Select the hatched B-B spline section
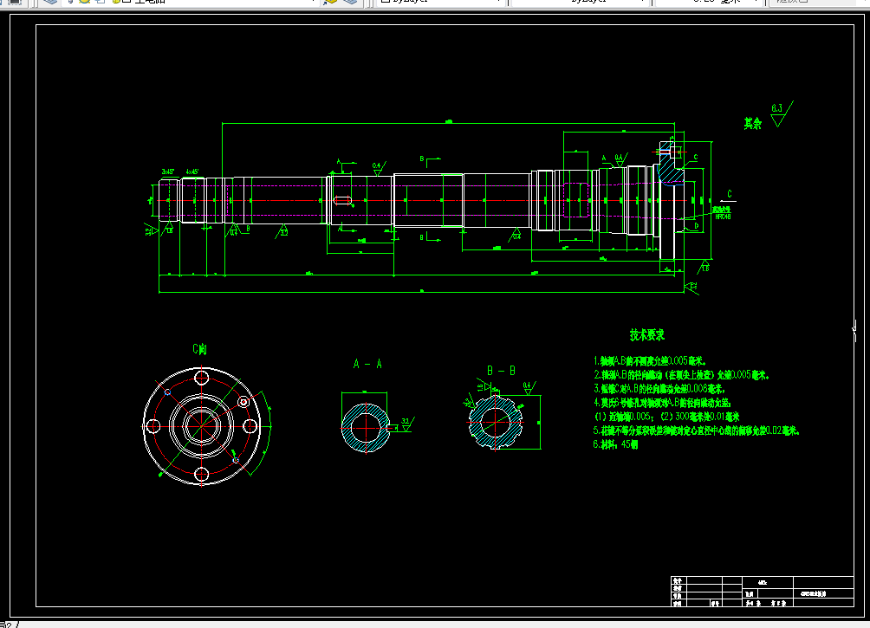 [x=496, y=422]
